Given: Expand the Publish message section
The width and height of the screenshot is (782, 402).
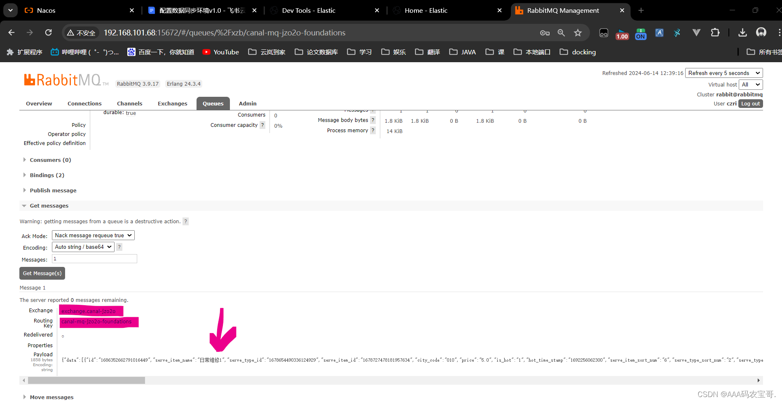Looking at the screenshot, I should (x=53, y=190).
